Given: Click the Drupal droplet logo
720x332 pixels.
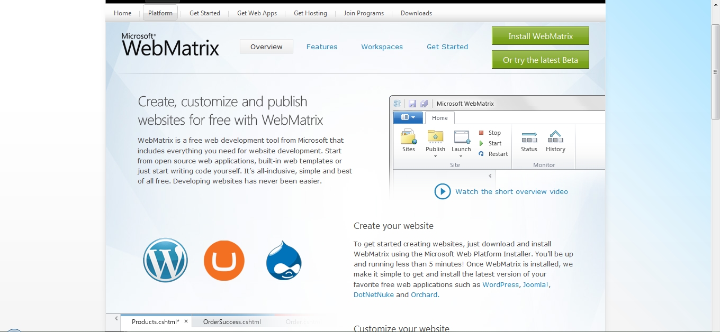Looking at the screenshot, I should click(284, 260).
